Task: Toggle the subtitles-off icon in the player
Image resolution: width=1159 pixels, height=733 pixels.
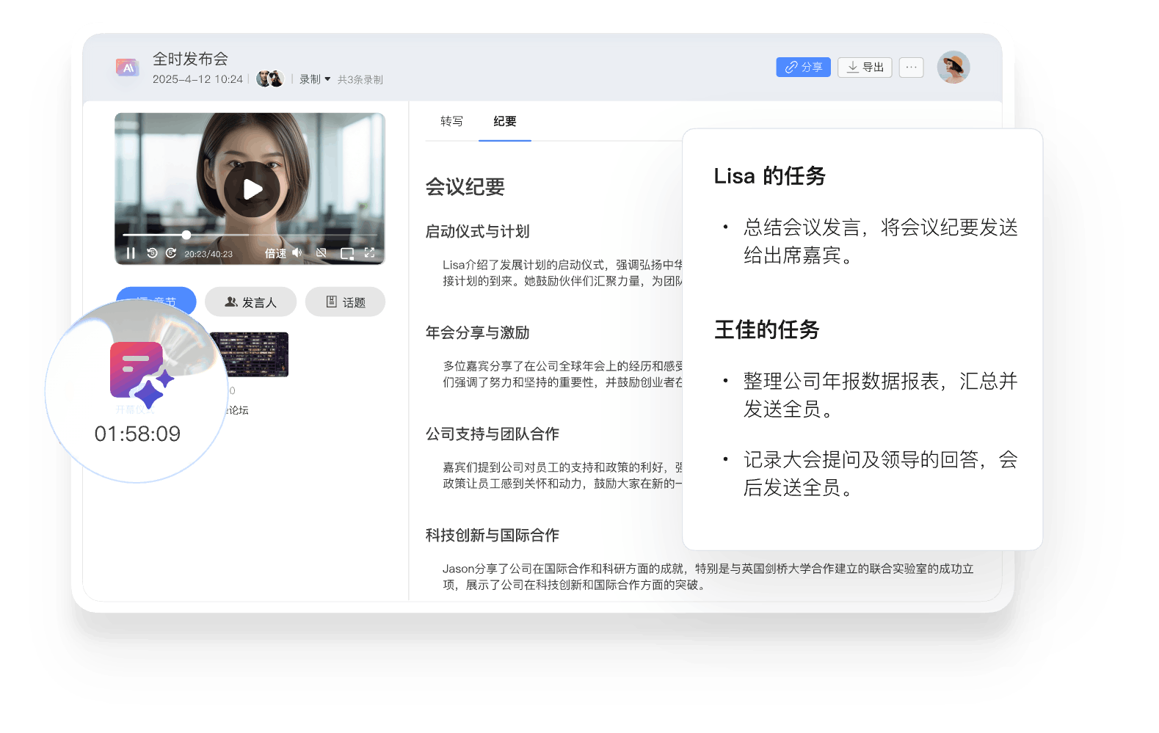Action: (321, 253)
